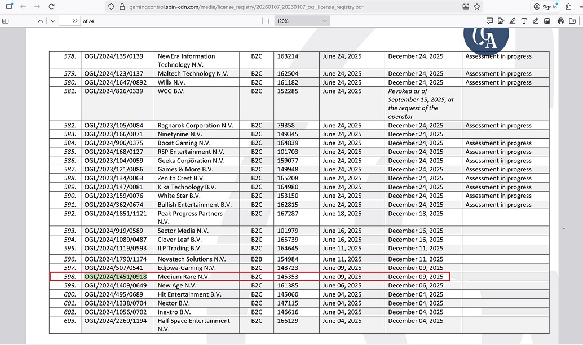
Task: Zoom in on the PDF document
Action: click(x=268, y=21)
